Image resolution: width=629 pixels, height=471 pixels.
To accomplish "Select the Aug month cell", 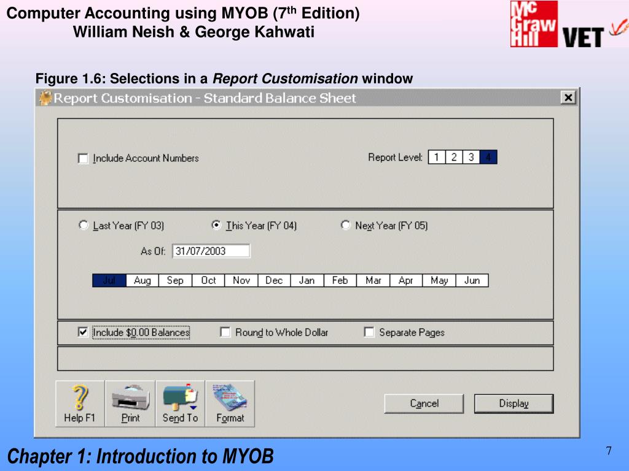I will tap(143, 280).
